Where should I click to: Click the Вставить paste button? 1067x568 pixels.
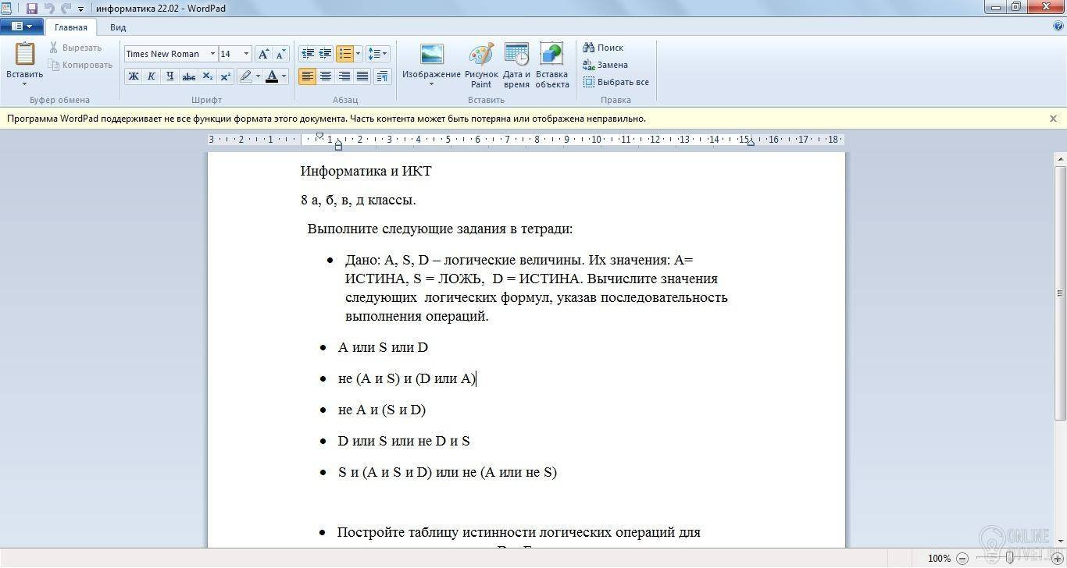coord(24,62)
